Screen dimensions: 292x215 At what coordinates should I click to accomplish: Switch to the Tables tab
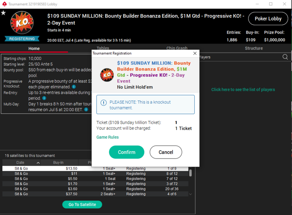coord(103,48)
